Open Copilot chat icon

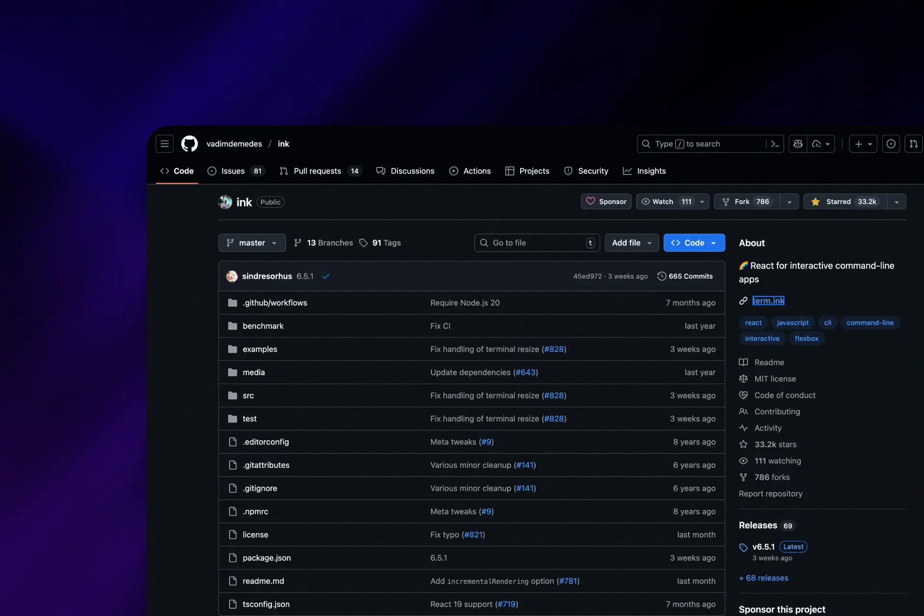pos(798,144)
